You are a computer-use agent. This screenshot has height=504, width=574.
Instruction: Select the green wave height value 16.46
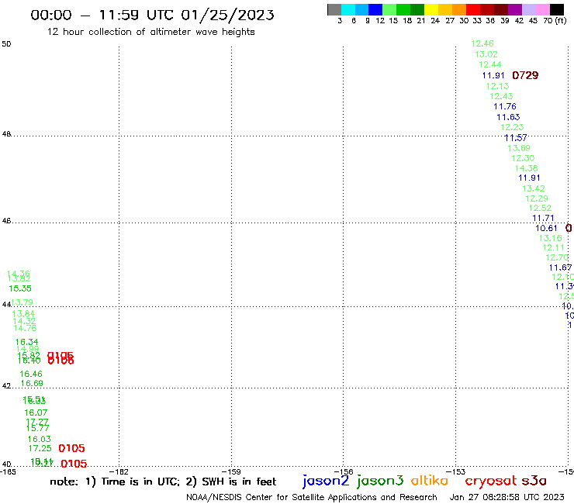coord(31,374)
